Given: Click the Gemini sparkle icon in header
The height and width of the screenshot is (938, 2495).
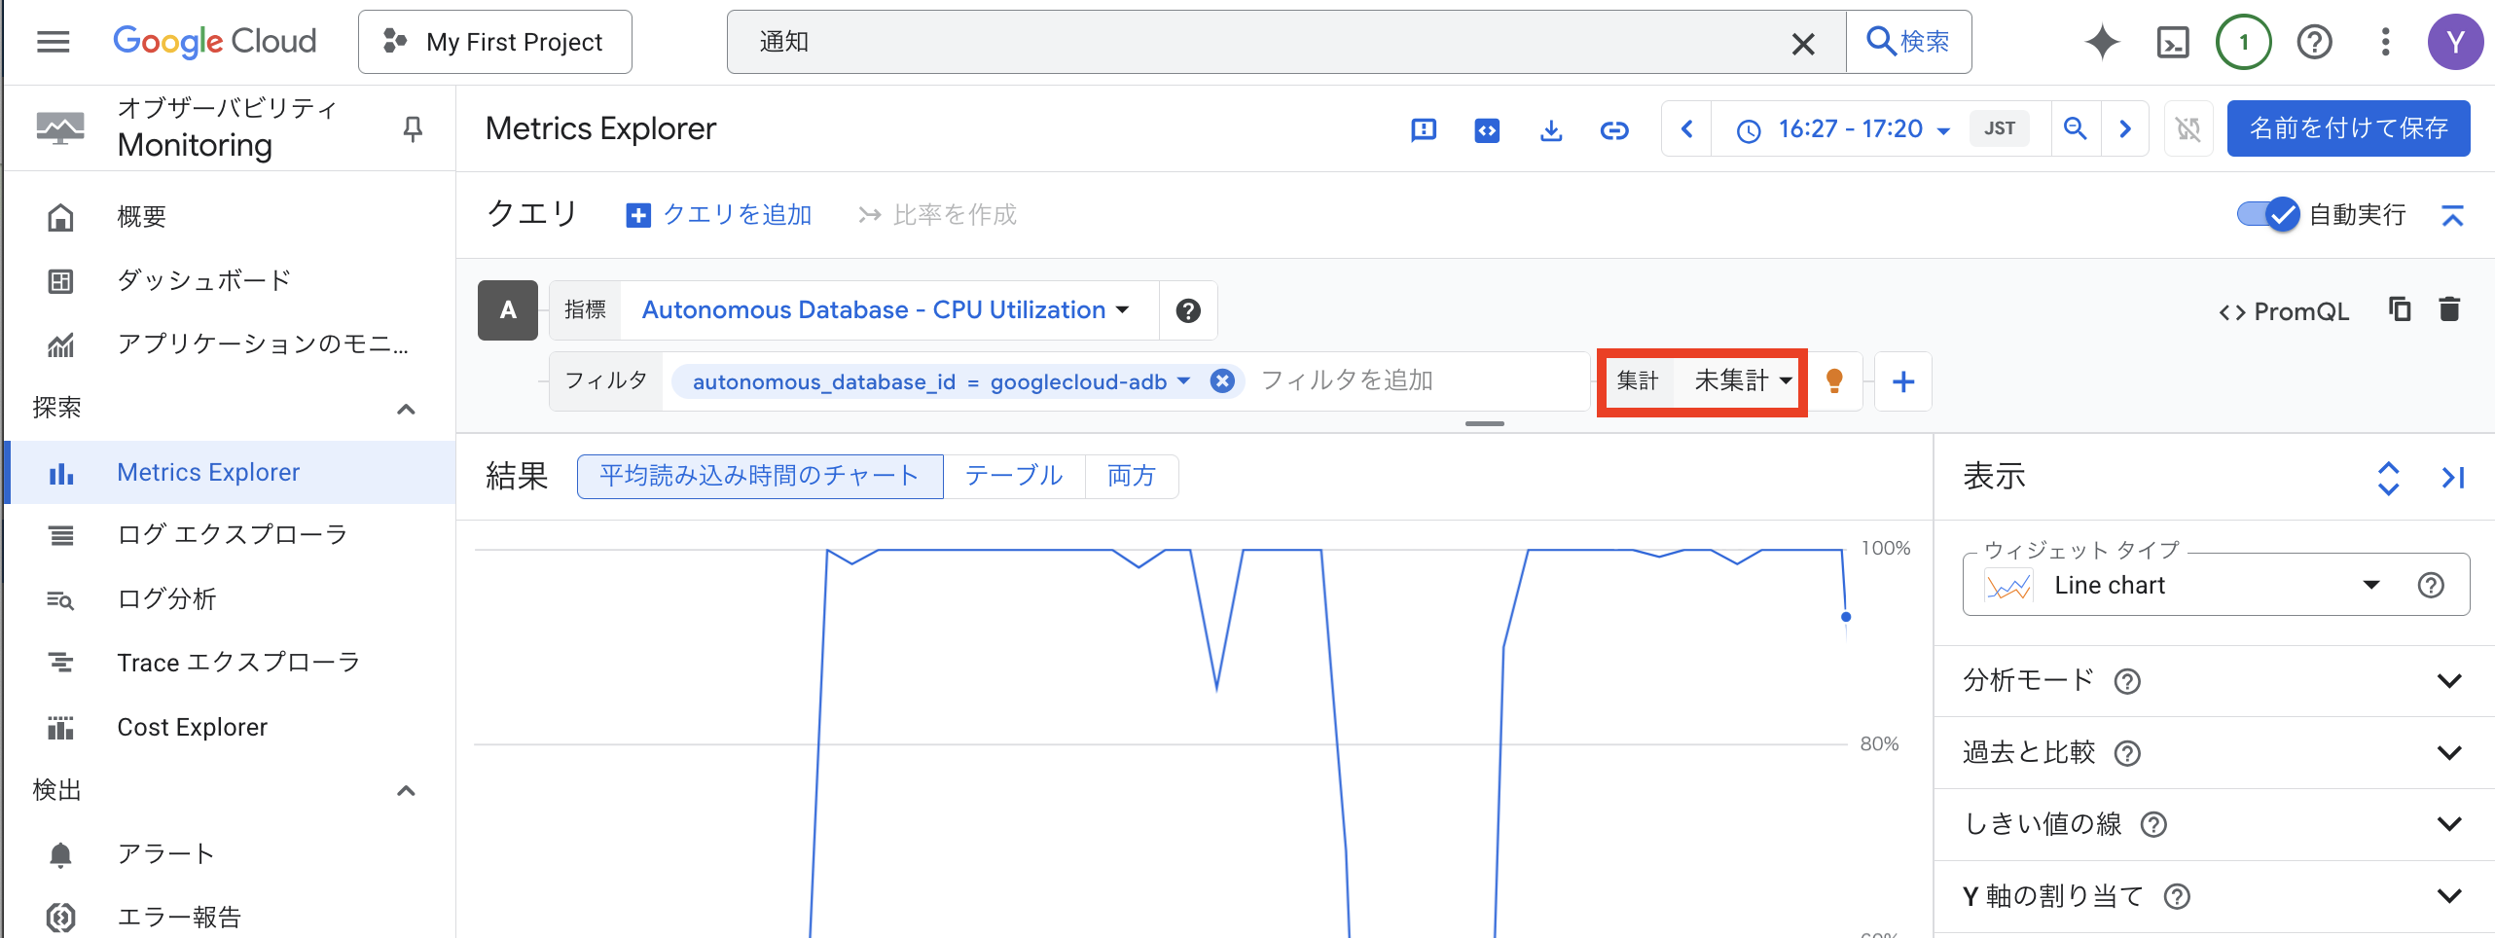Looking at the screenshot, I should pos(2102,42).
